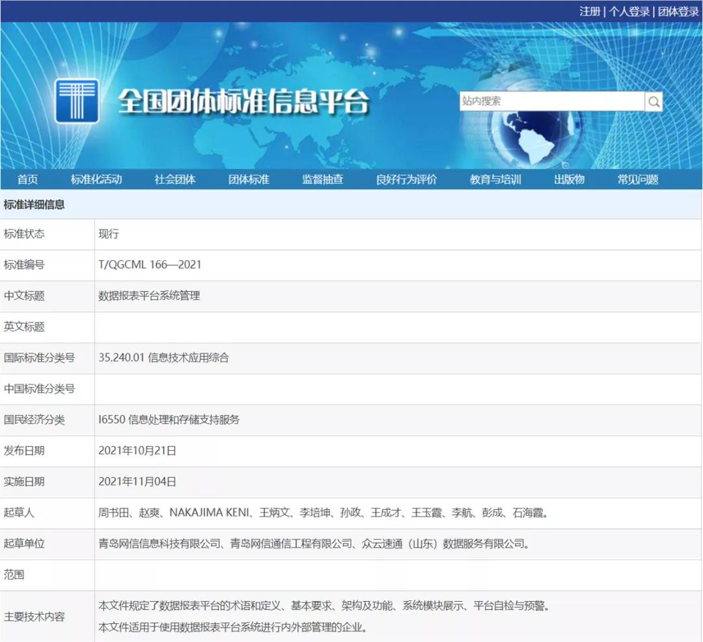The width and height of the screenshot is (703, 642).
Task: Select the 常见问题 menu item
Action: 638,180
